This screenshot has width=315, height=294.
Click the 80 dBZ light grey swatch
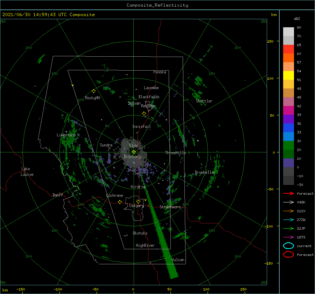[x=288, y=31]
